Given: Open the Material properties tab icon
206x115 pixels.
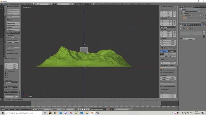Looking at the screenshot, I should (x=202, y=25).
